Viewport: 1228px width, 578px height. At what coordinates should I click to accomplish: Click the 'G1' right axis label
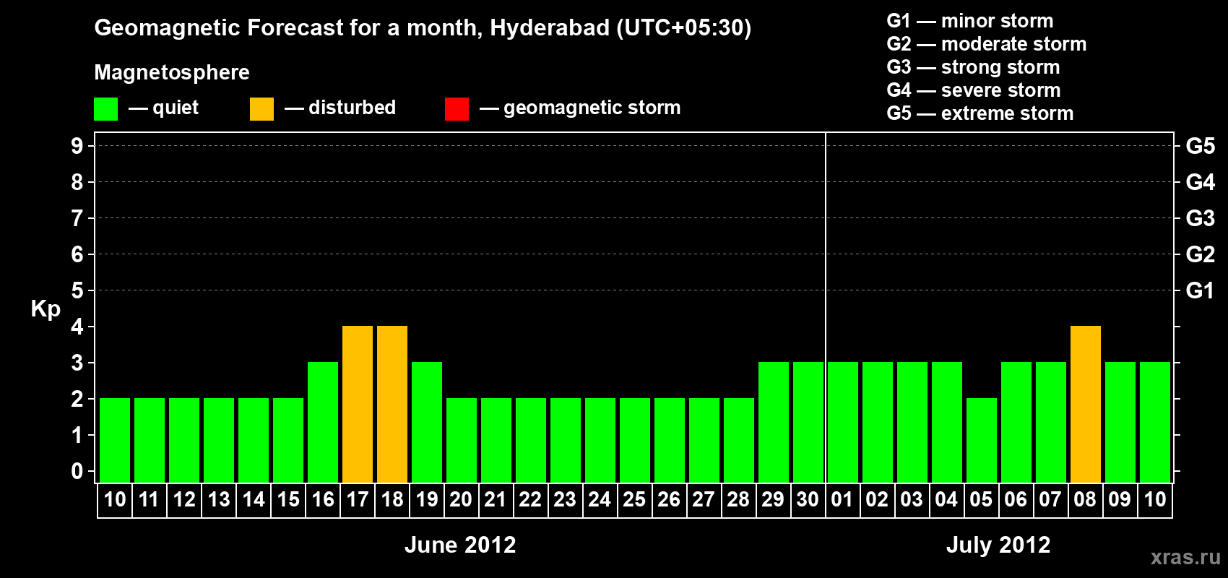point(1201,290)
